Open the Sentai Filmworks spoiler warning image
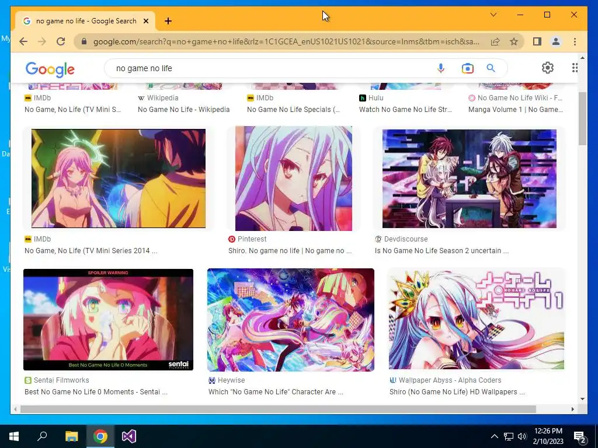 pos(108,320)
